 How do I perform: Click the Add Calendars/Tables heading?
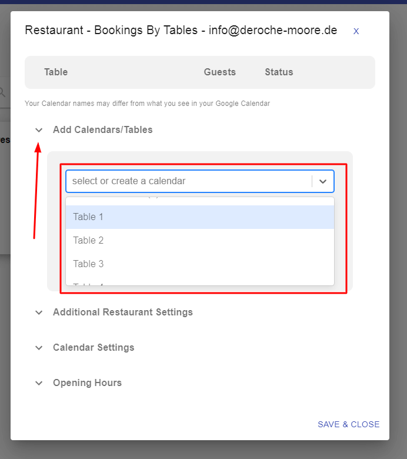click(x=103, y=129)
